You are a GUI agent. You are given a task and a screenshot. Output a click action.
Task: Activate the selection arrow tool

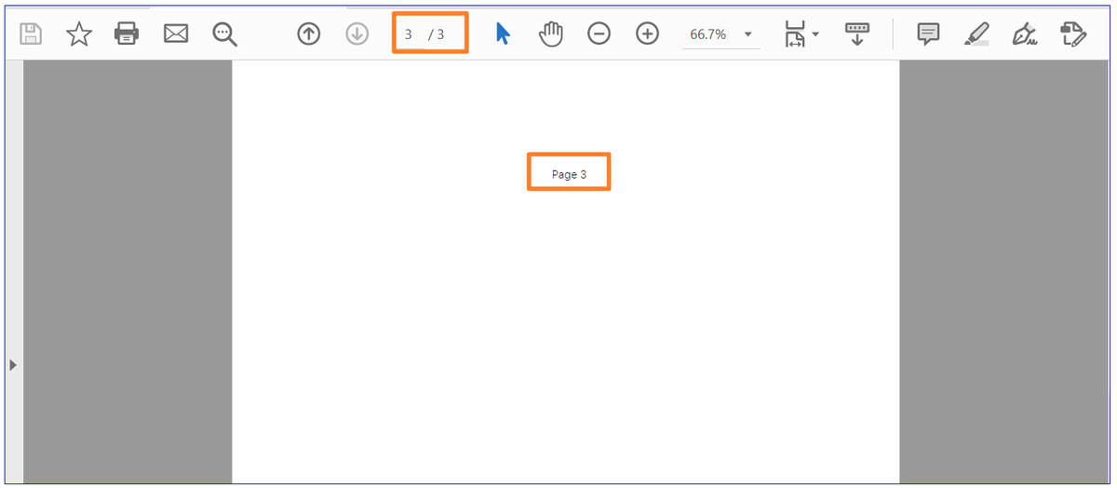point(503,34)
